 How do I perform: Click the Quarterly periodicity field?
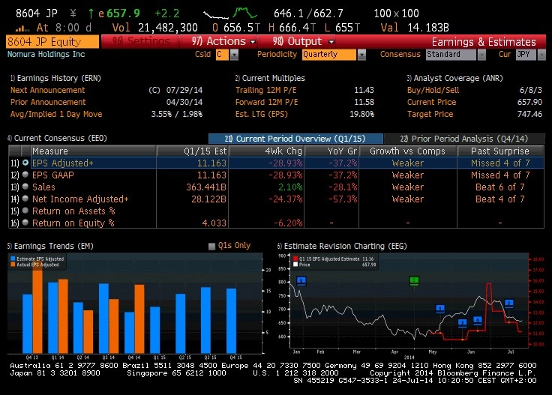[329, 55]
